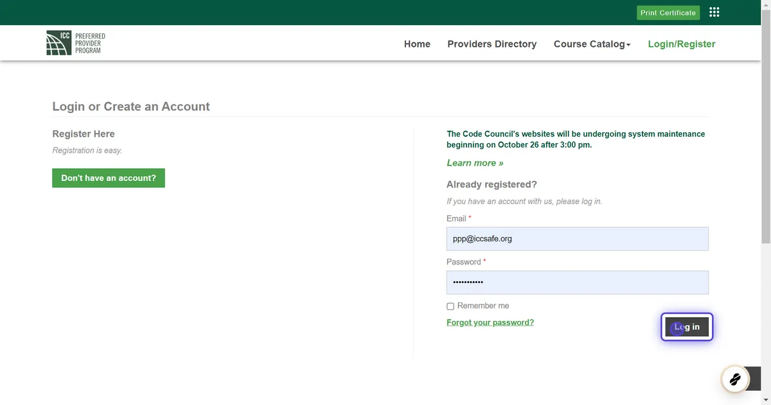
Task: Select Login/Register in the navigation bar
Action: [x=681, y=44]
